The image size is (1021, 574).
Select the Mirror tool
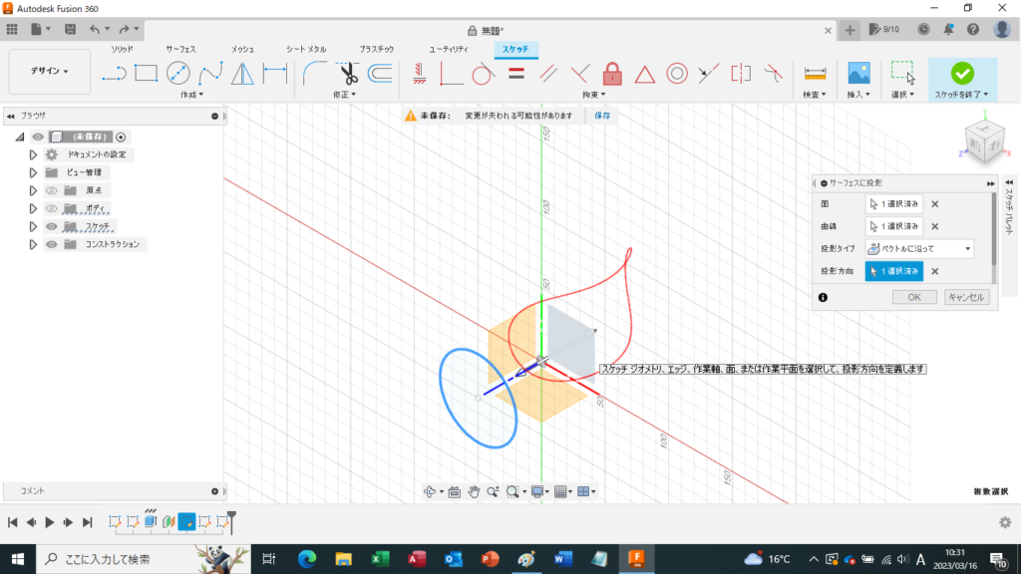pyautogui.click(x=242, y=73)
